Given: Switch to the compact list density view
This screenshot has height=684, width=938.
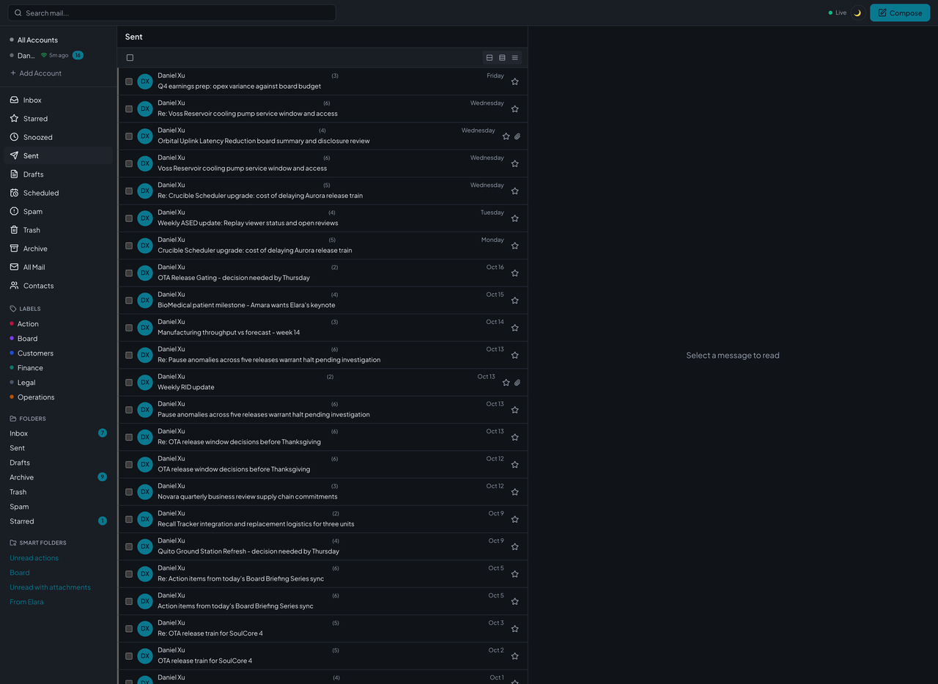Looking at the screenshot, I should tap(514, 58).
